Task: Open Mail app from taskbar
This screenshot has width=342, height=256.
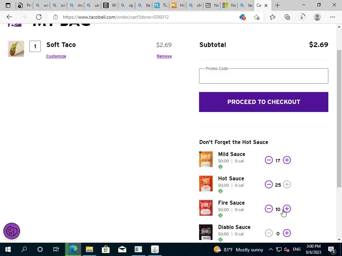Action: click(x=122, y=249)
